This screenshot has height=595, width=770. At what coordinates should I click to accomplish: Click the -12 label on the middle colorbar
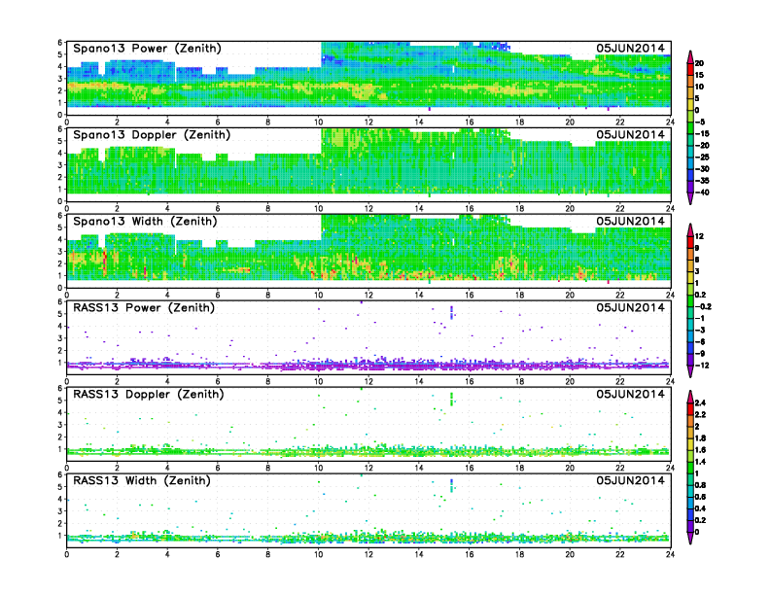702,366
